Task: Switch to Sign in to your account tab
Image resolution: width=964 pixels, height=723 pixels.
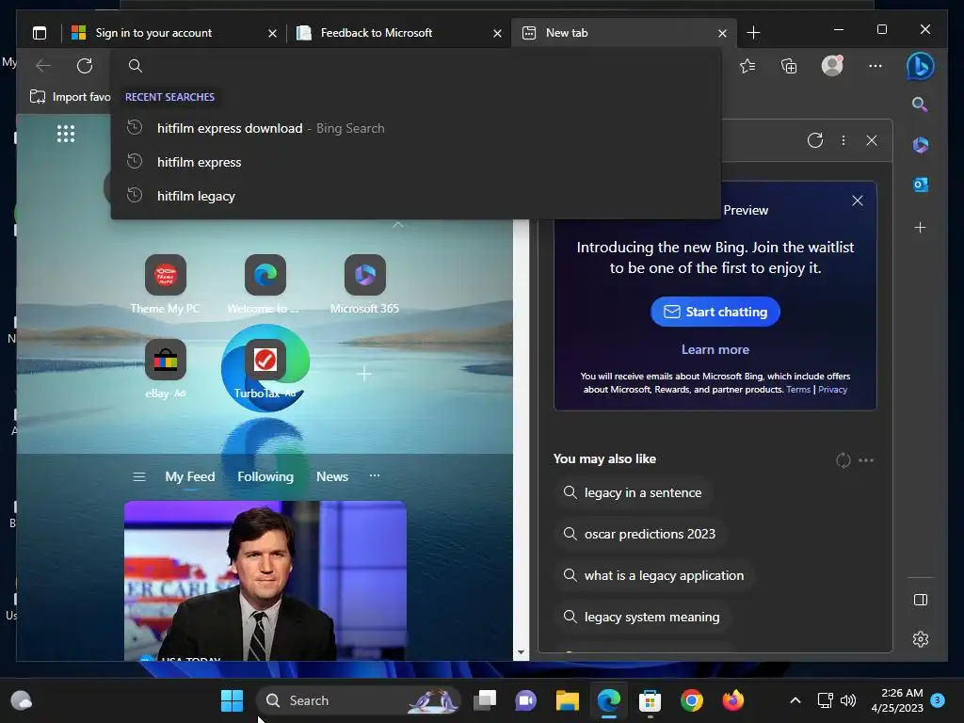Action: [153, 33]
